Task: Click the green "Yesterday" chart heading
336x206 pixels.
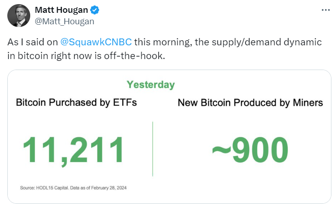Action: 151,85
